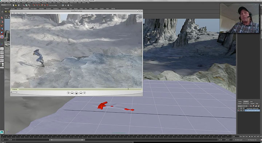Click polygon sphere icon on the shelf
The image size is (262, 143).
point(6,12)
